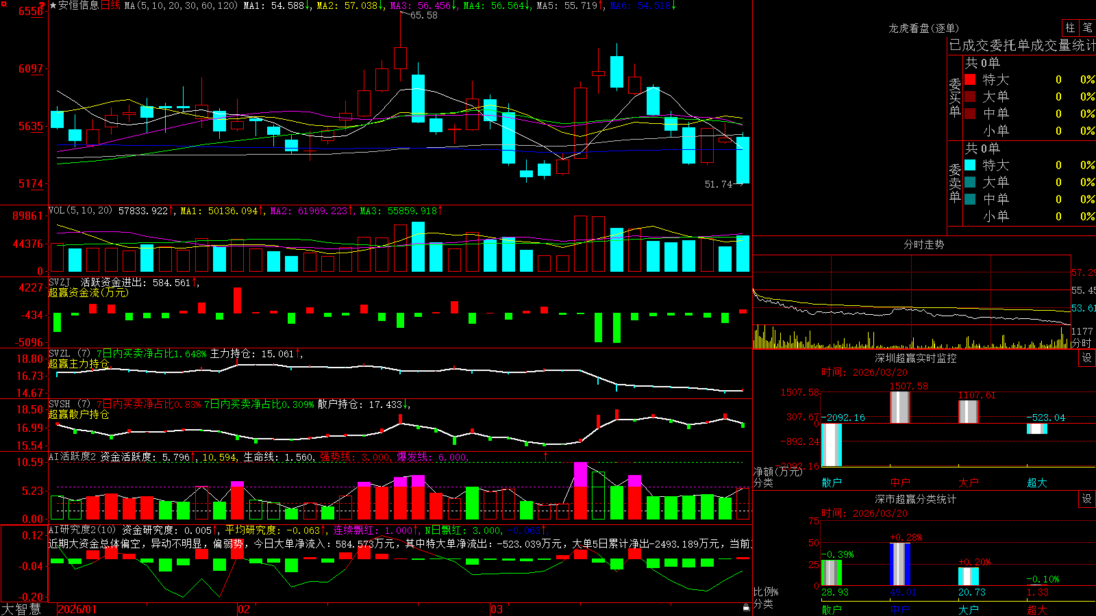Click the 深市超赢分类统计 panel title

click(915, 499)
